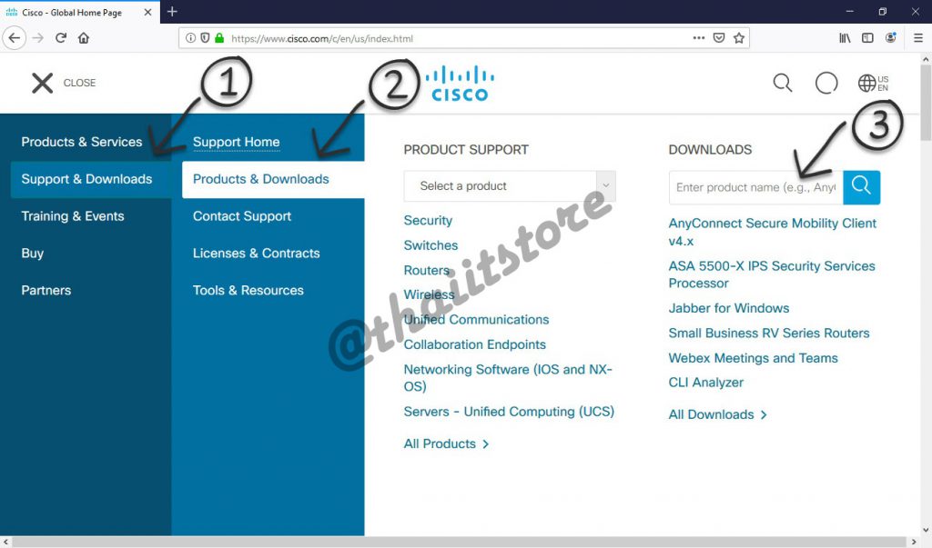
Task: Click the All Downloads chevron link
Action: (717, 414)
